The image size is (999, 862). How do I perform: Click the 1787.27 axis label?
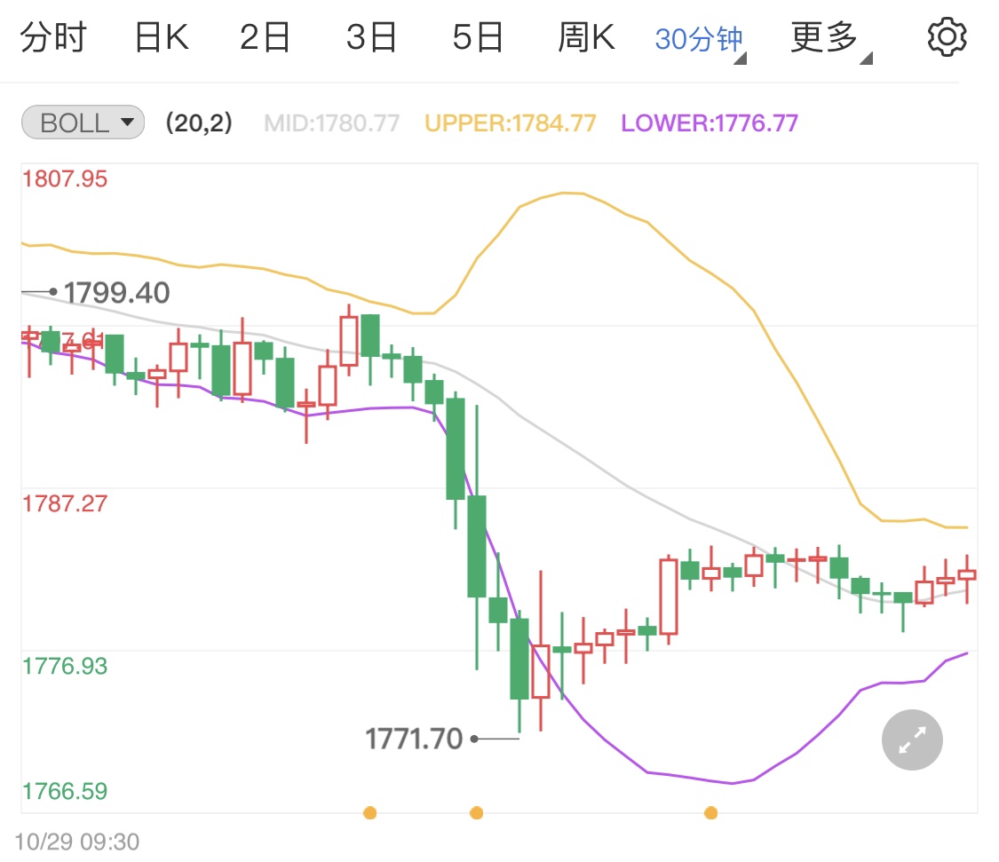tap(65, 504)
